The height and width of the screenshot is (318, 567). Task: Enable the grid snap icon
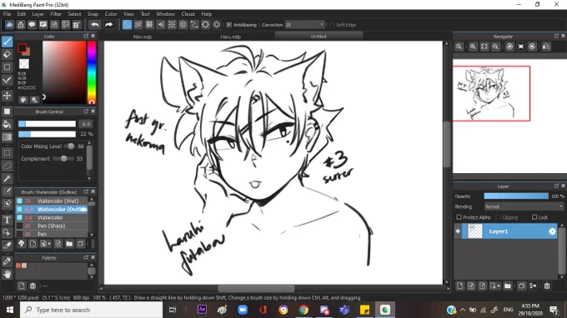click(x=149, y=24)
